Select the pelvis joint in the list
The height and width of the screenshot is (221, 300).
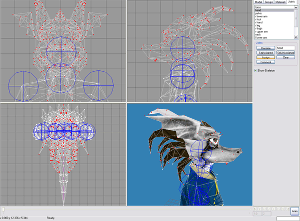coord(274,13)
